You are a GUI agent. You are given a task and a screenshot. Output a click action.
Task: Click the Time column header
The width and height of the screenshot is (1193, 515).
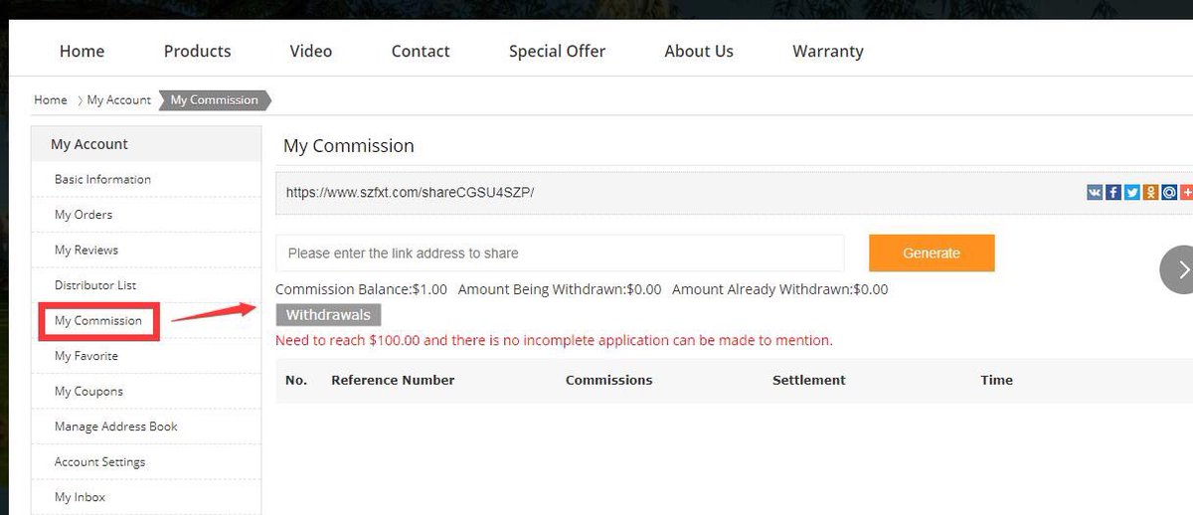click(997, 380)
